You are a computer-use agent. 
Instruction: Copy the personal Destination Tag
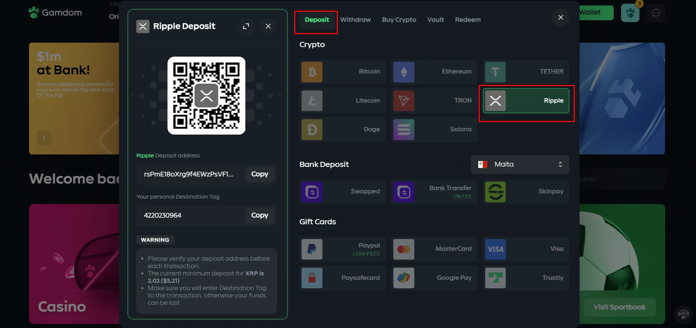tap(260, 215)
